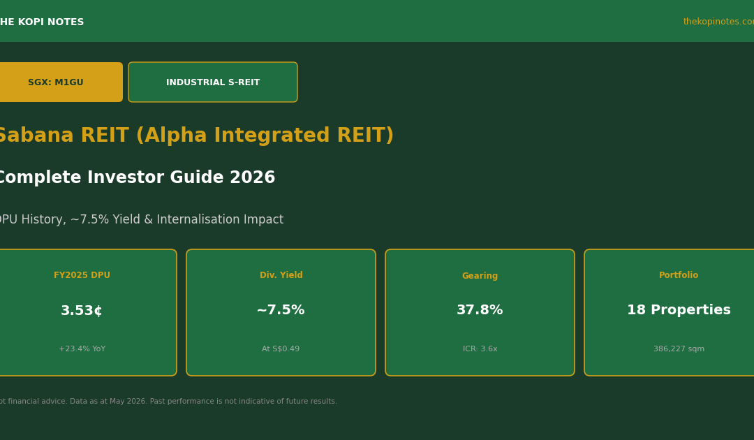Click the 386,227 sqm text

(x=679, y=349)
